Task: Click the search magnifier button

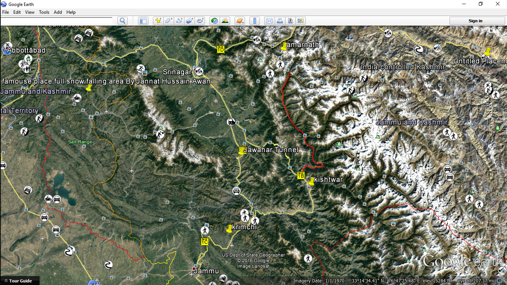Action: [x=122, y=21]
